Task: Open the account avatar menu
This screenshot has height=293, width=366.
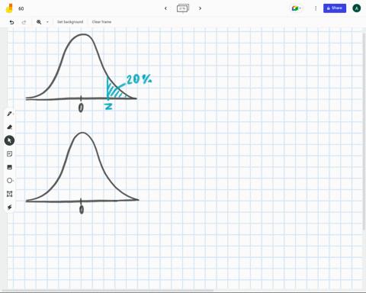Action: [x=357, y=8]
